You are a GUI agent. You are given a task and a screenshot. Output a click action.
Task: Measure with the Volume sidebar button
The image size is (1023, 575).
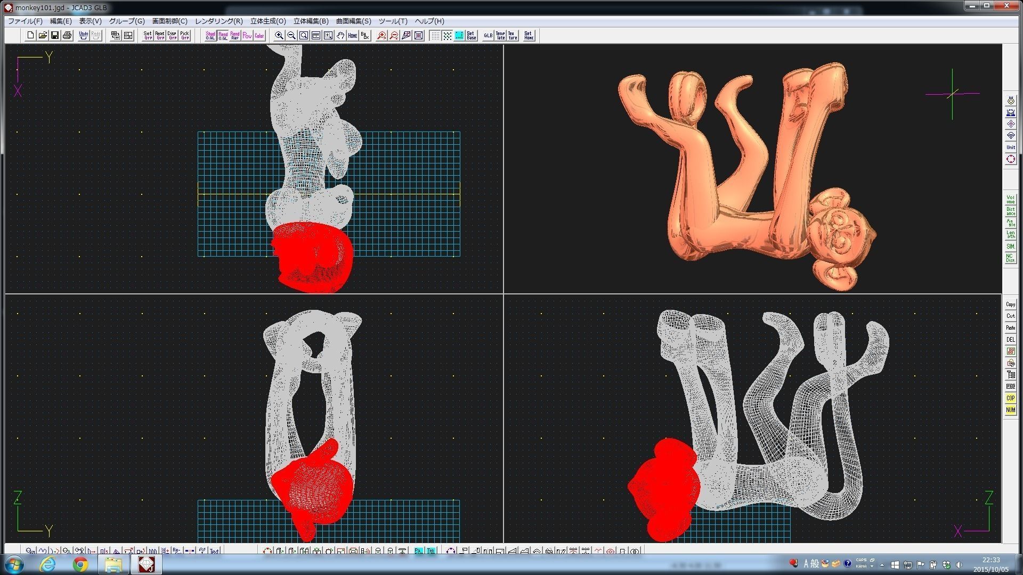[x=1011, y=200]
